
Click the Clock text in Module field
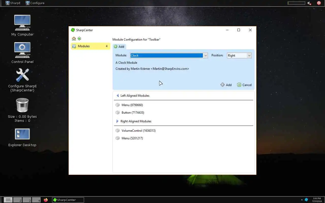coord(135,56)
